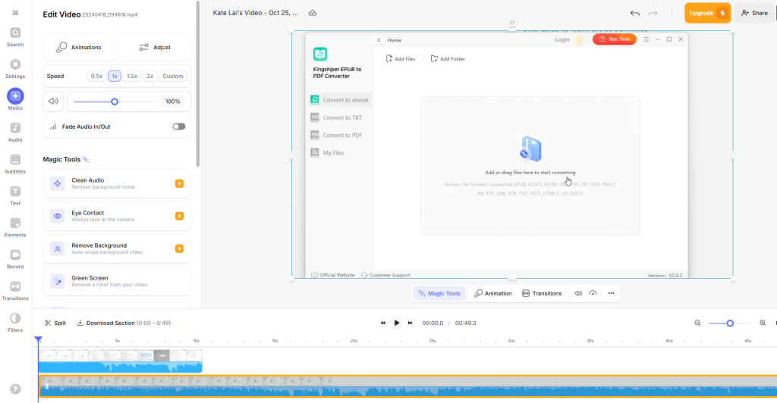Redo the last action
777x403 pixels.
pyautogui.click(x=653, y=14)
